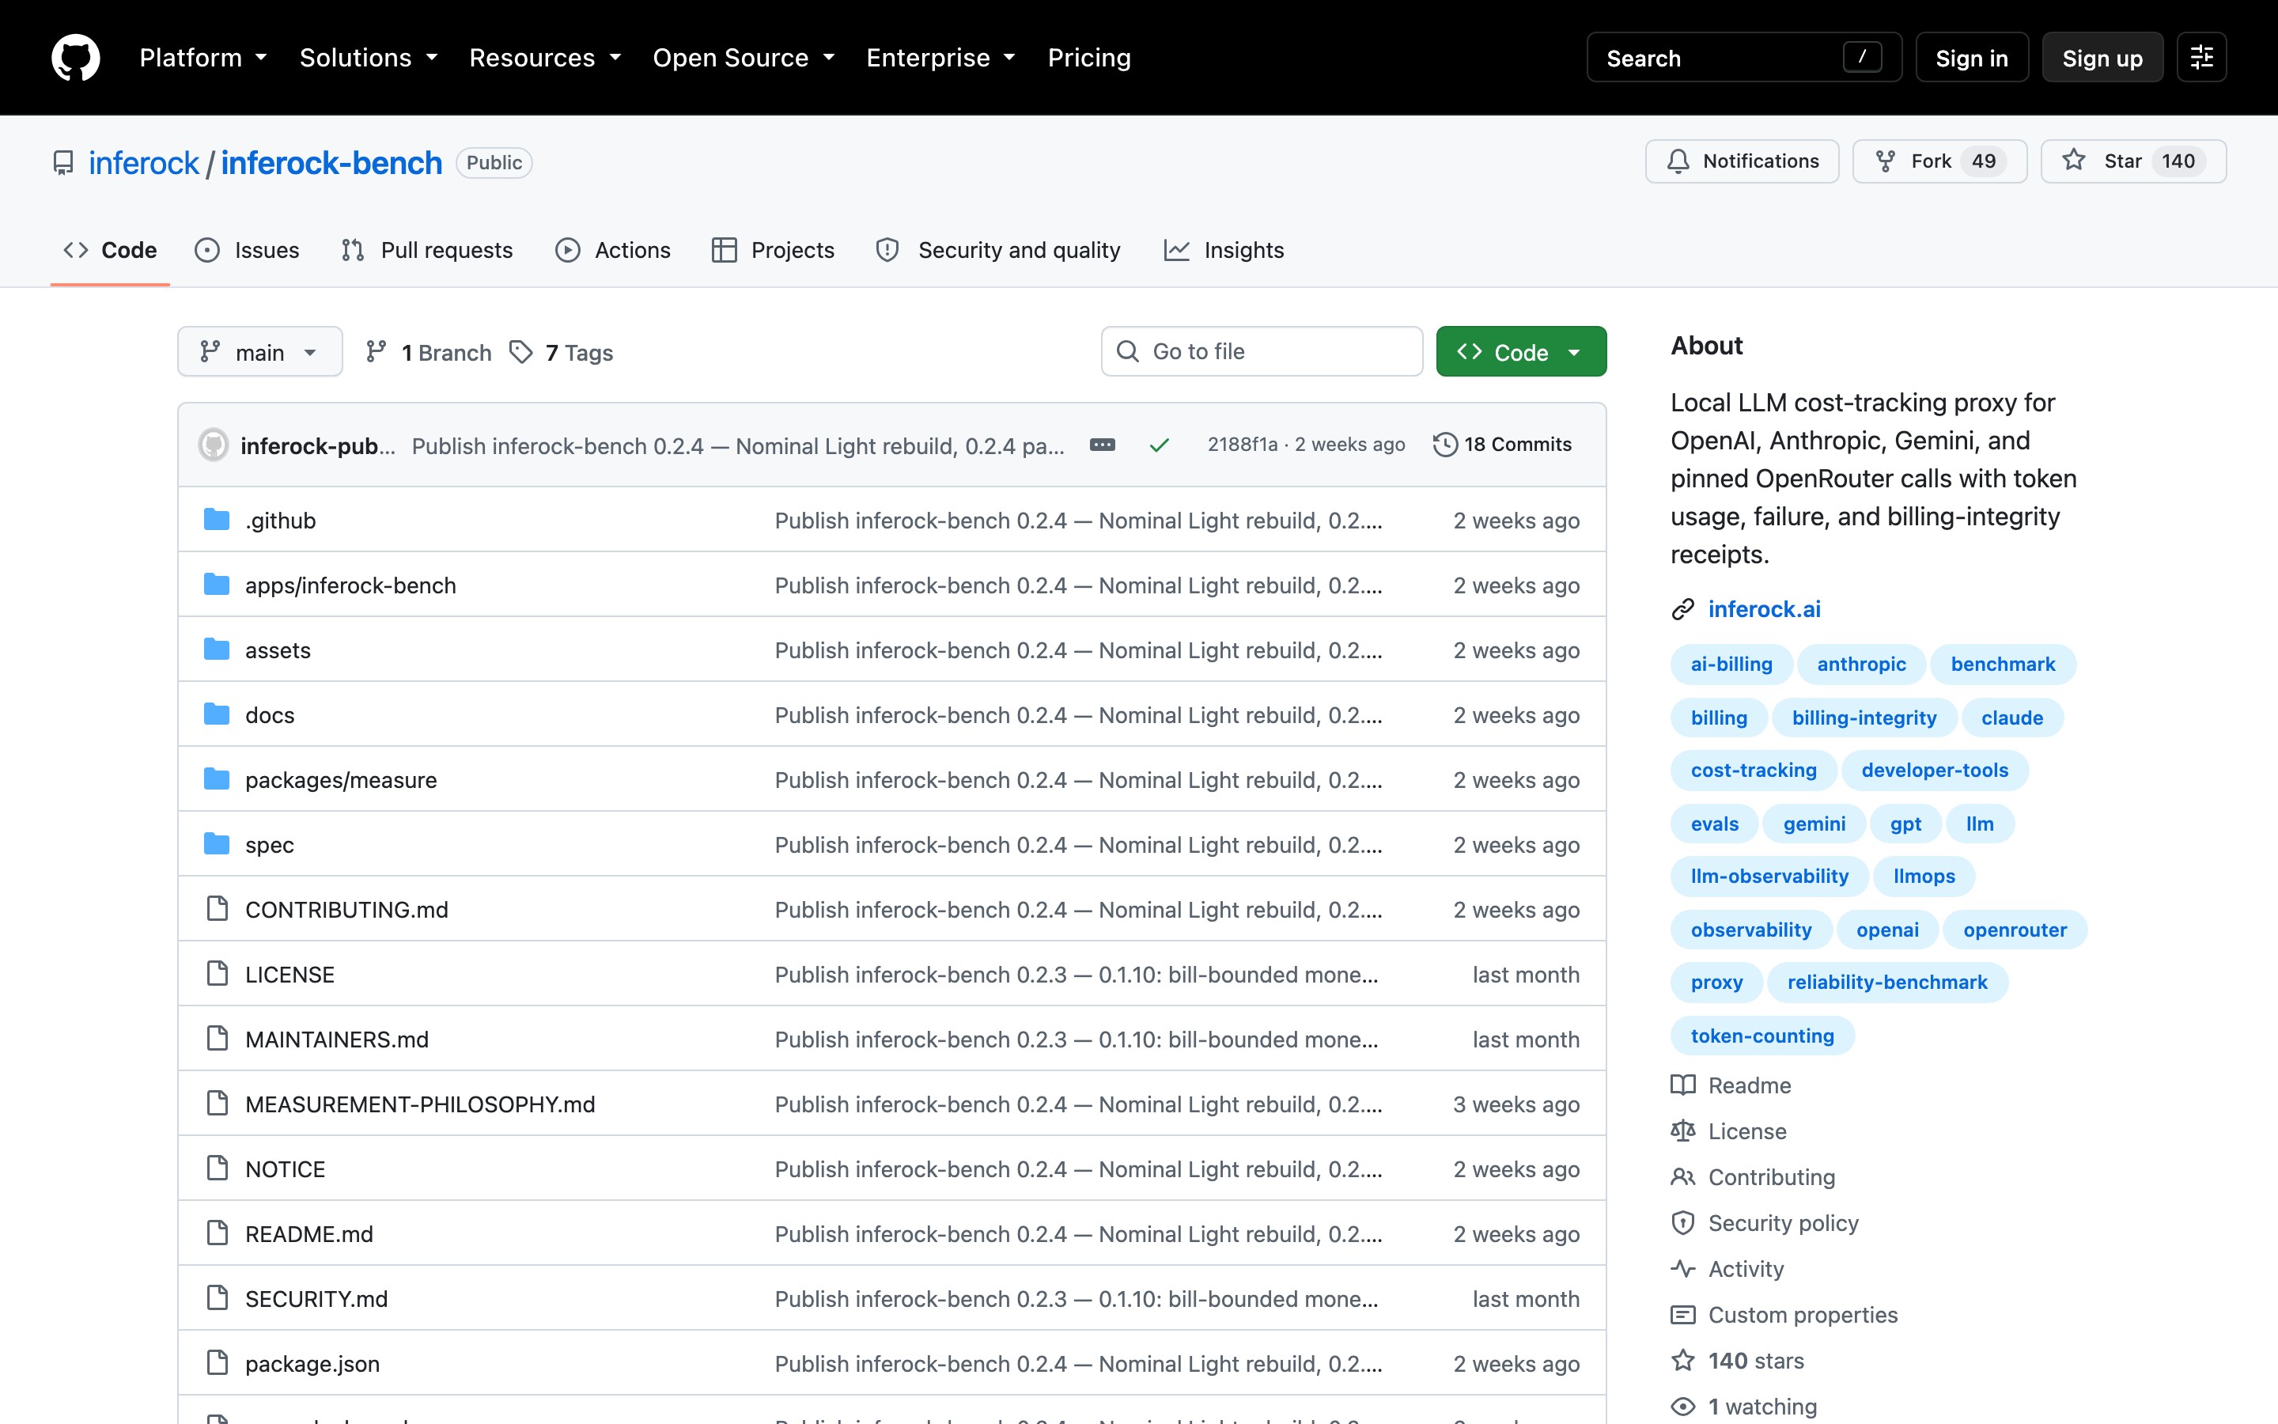Click the Sign up button
The height and width of the screenshot is (1424, 2278).
click(2102, 58)
